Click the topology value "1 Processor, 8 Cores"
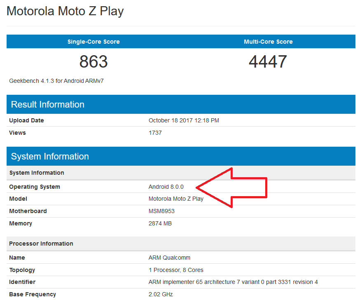The height and width of the screenshot is (300, 362). pyautogui.click(x=176, y=270)
